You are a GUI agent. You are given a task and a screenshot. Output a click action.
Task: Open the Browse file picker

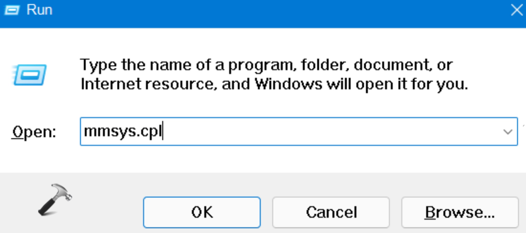pos(459,212)
